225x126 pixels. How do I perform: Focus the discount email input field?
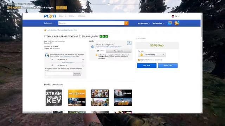pos(59,74)
